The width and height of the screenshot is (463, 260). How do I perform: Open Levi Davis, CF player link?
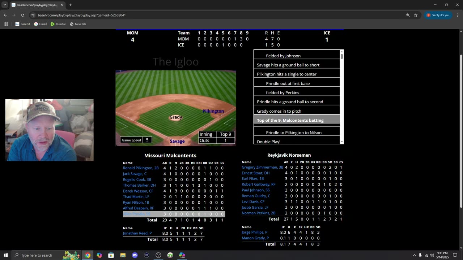[x=253, y=202]
